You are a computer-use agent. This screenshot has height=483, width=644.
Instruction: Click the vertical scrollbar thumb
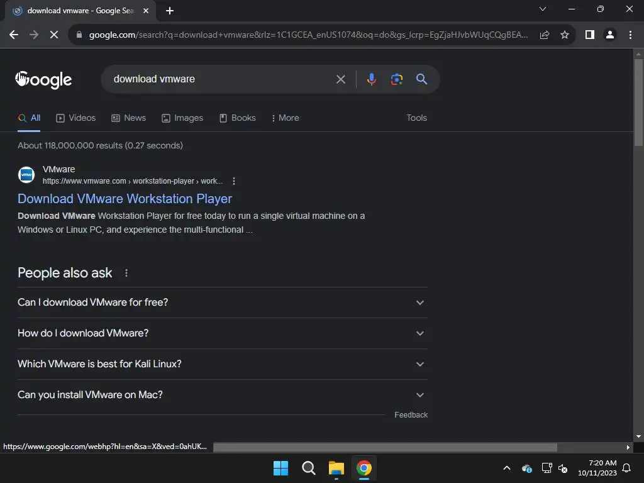(638, 103)
